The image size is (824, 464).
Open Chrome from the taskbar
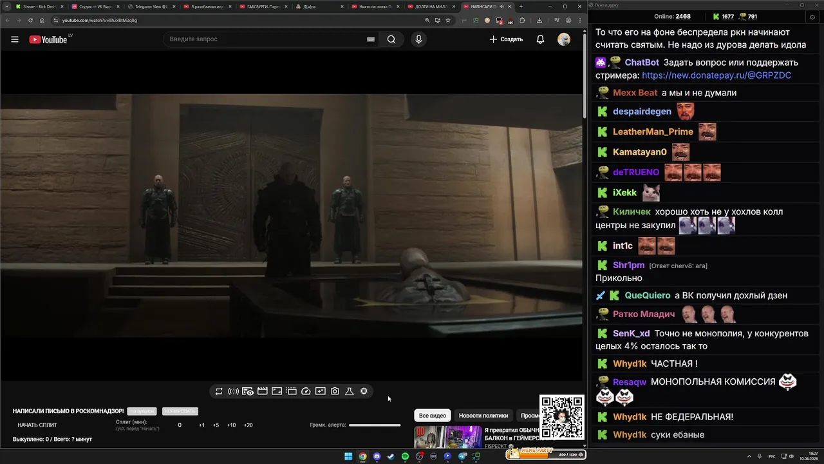[362, 456]
